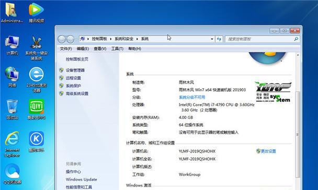The image size is (318, 190).
Task: Go to 系统和安全 in the breadcrumb
Action: pos(124,39)
